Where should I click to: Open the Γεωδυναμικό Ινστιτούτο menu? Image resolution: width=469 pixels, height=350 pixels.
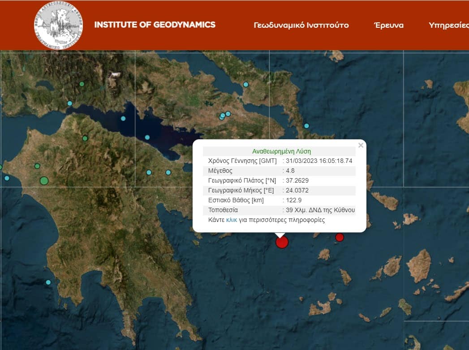[301, 25]
